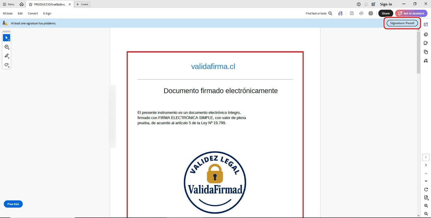The height and width of the screenshot is (218, 431).
Task: Open the Convert menu item
Action: coord(33,13)
